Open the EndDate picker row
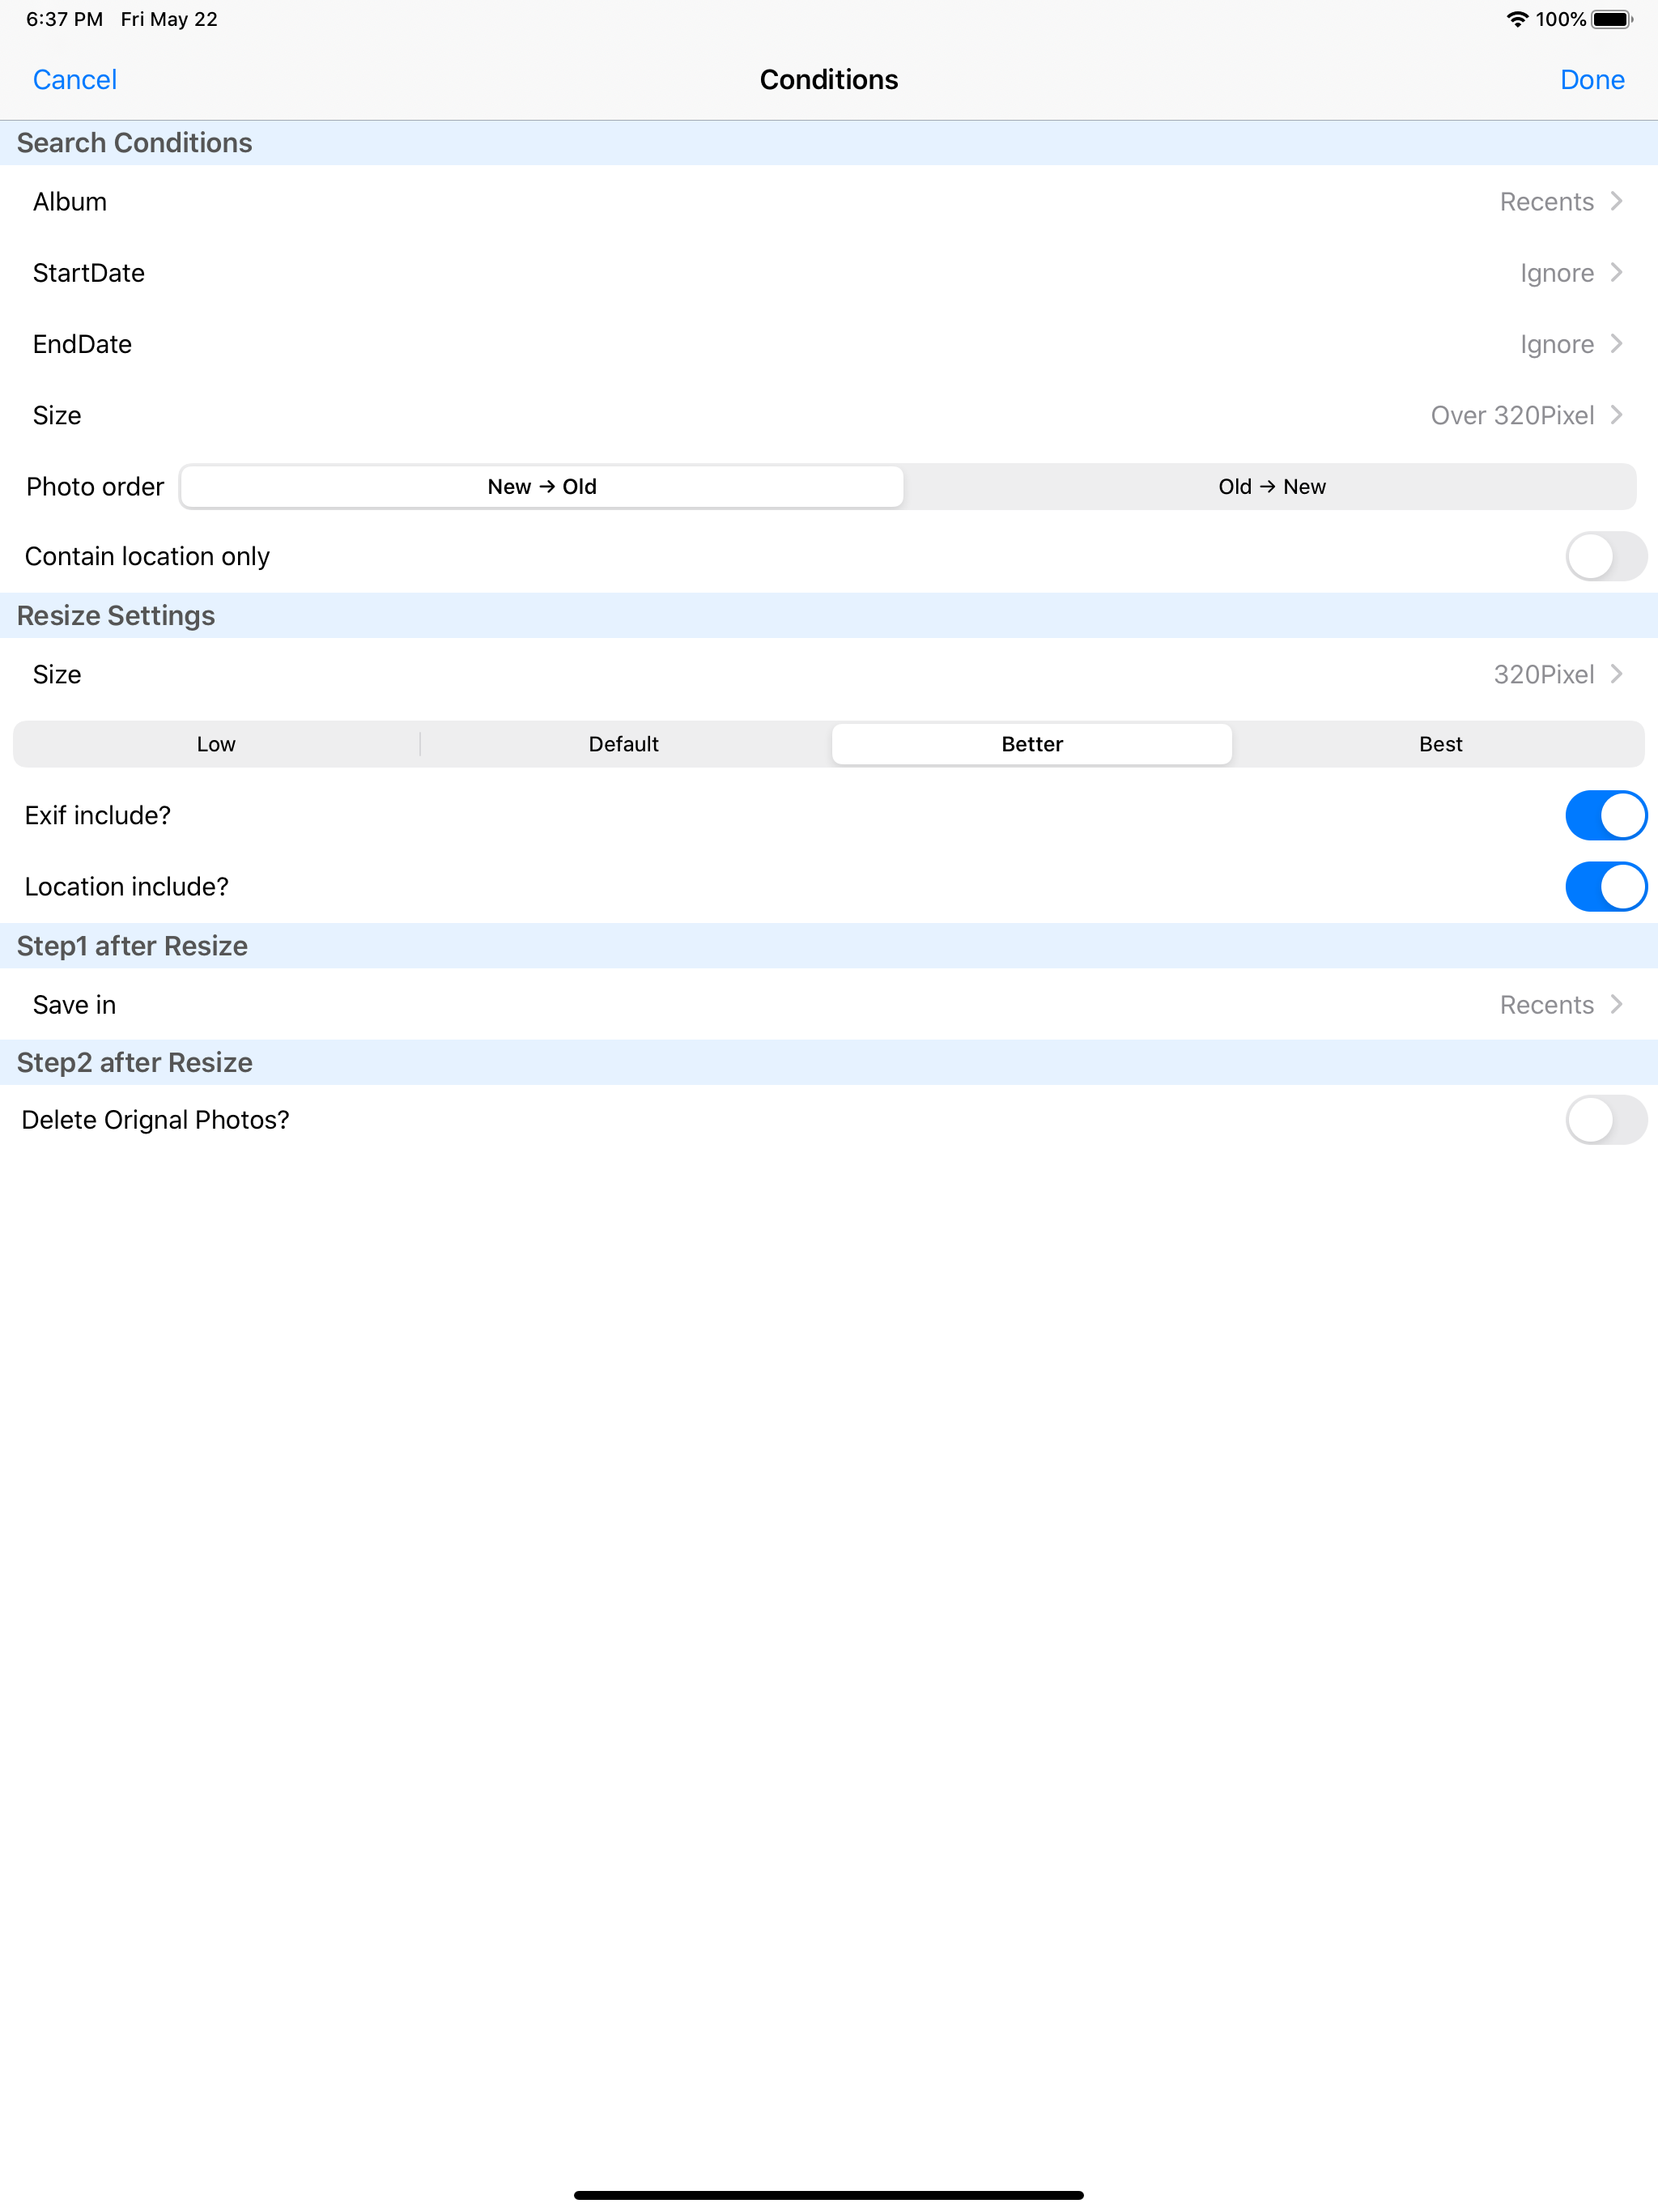Viewport: 1658px width, 2212px height. (x=828, y=344)
